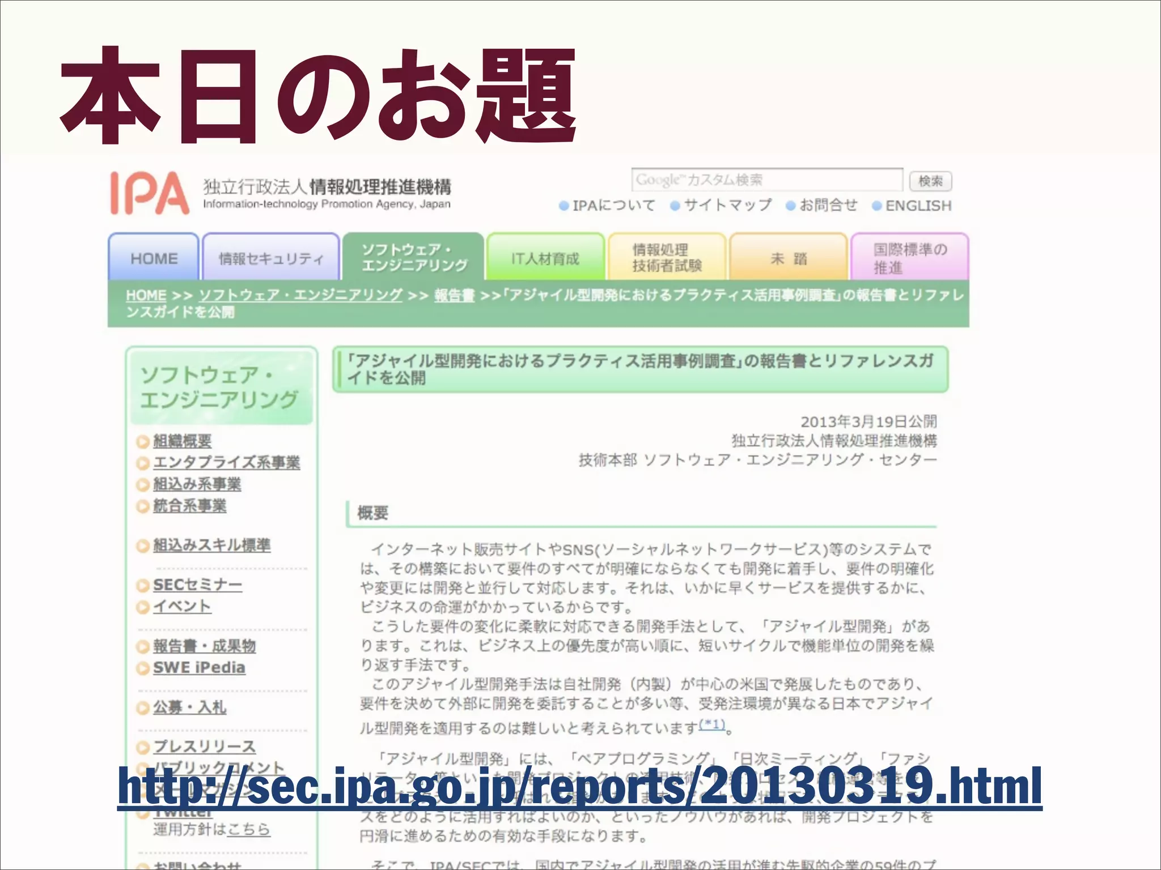Click the article title header box
The height and width of the screenshot is (870, 1161).
coord(640,369)
